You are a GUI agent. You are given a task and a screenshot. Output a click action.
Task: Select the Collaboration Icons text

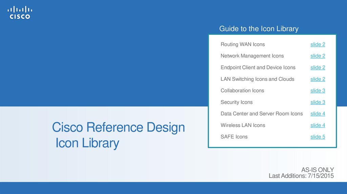click(242, 91)
